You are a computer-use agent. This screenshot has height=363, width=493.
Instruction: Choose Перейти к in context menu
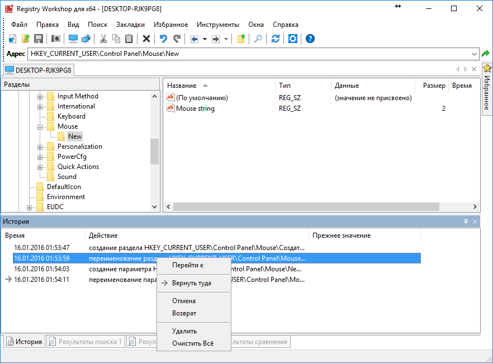(194, 265)
